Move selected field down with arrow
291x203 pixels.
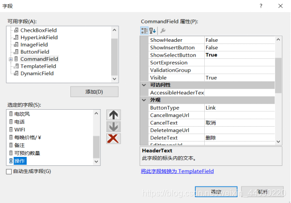click(x=114, y=127)
